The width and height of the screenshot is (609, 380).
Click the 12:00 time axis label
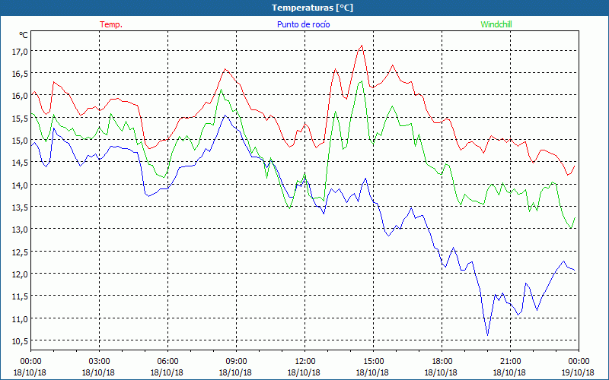305,362
